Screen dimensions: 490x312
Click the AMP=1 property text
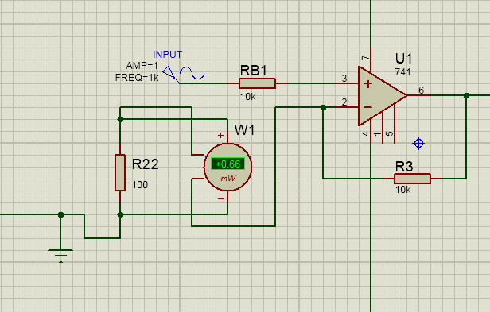[x=142, y=66]
